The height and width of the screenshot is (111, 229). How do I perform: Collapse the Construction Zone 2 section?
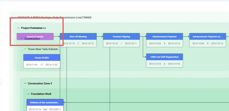tap(25, 83)
